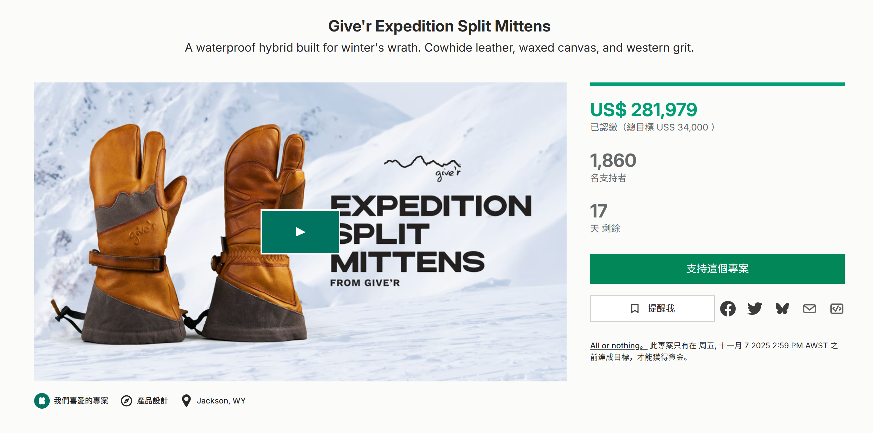Share the project via email icon
Image resolution: width=873 pixels, height=433 pixels.
pos(809,308)
